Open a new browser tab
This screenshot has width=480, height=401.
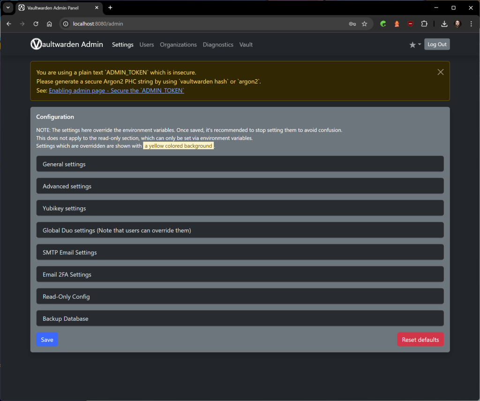point(110,8)
